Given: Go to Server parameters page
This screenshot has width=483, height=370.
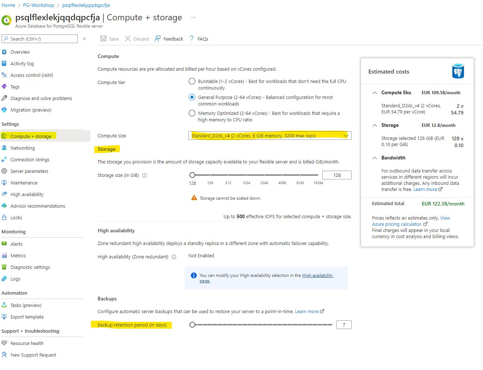Looking at the screenshot, I should click(x=29, y=171).
